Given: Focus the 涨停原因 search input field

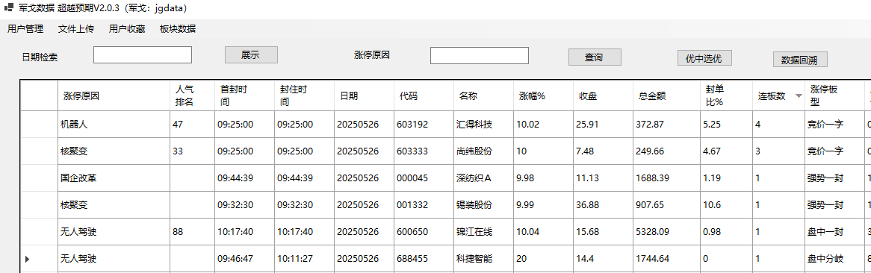Looking at the screenshot, I should click(480, 55).
